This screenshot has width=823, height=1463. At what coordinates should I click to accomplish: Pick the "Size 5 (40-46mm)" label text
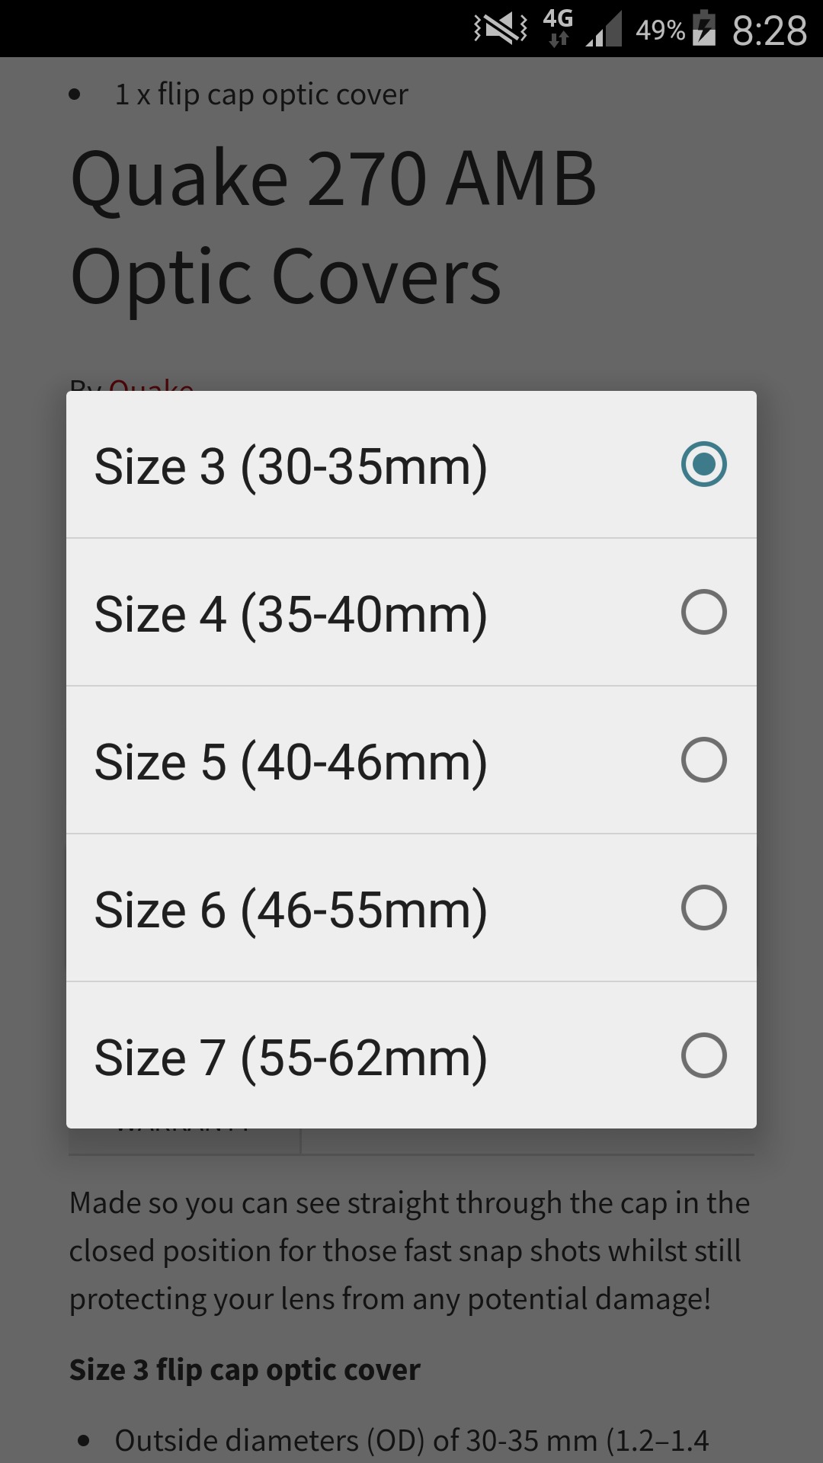pos(290,761)
